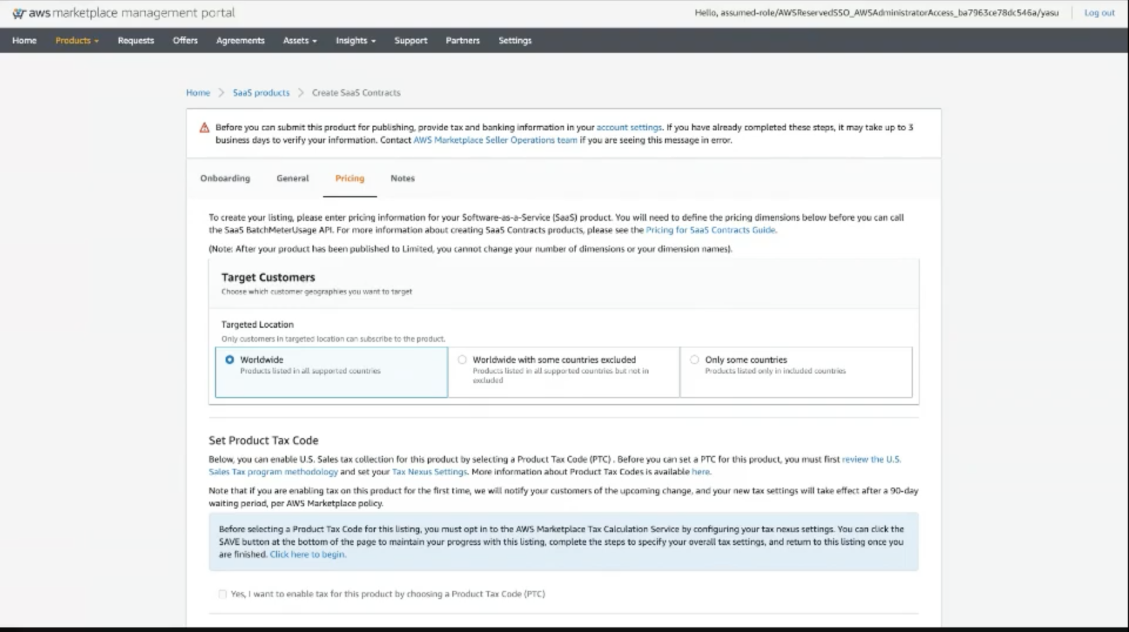Click the Home breadcrumb link
Image resolution: width=1129 pixels, height=632 pixels.
[x=198, y=93]
